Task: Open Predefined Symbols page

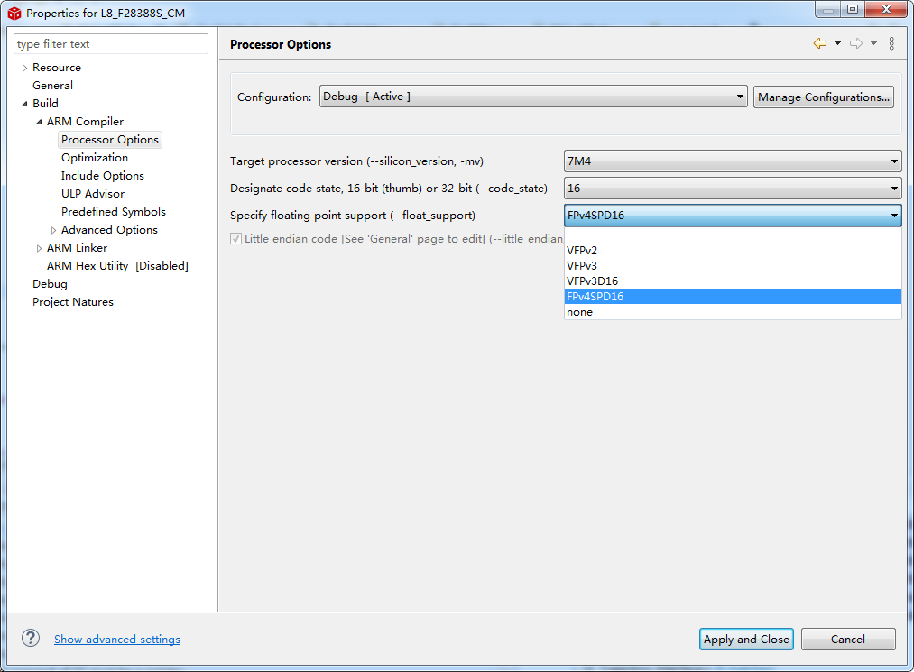Action: 113,212
